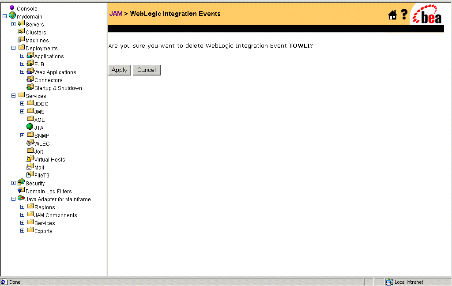Click Cancel to abort deletion
452x286 pixels.
[147, 70]
